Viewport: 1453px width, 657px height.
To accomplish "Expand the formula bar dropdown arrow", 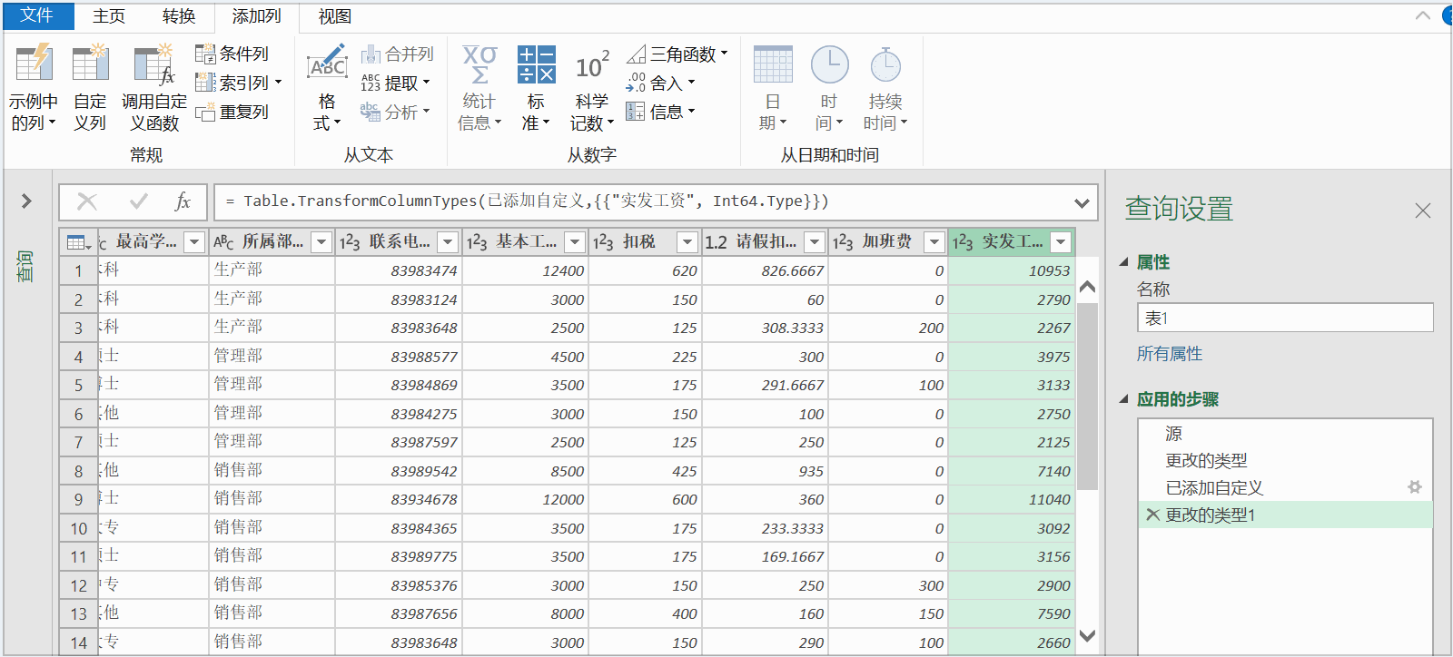I will (1082, 202).
